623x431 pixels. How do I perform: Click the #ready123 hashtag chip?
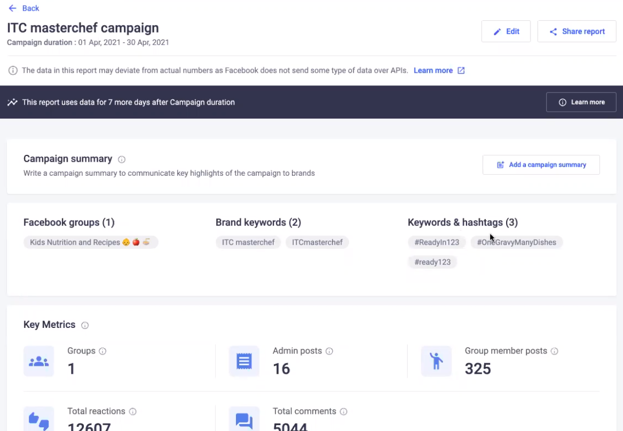432,262
